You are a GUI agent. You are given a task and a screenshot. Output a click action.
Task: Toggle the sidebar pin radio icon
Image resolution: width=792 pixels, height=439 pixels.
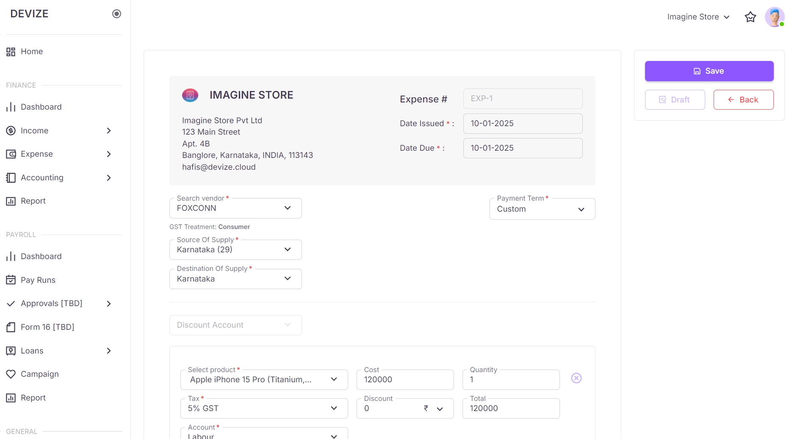(x=116, y=14)
